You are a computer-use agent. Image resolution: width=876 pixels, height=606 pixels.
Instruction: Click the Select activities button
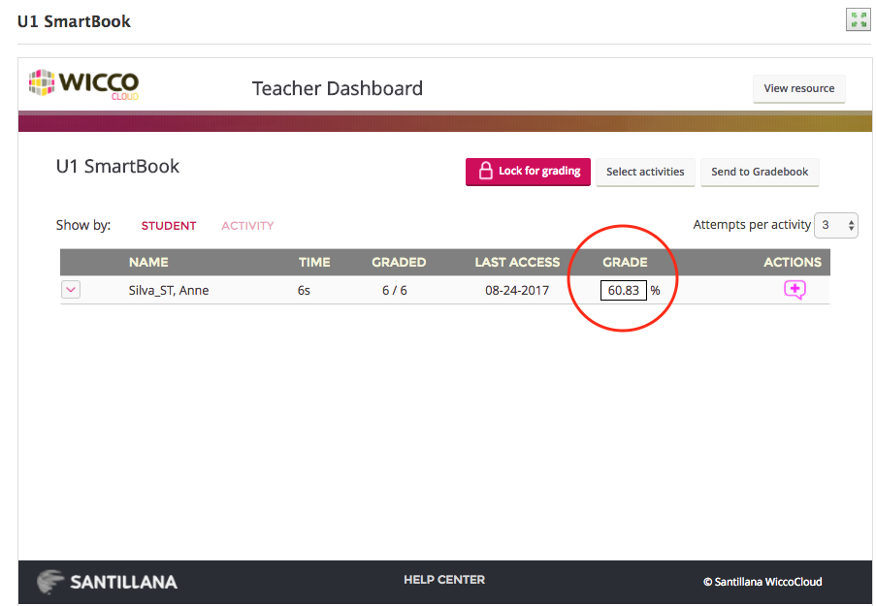tap(645, 172)
